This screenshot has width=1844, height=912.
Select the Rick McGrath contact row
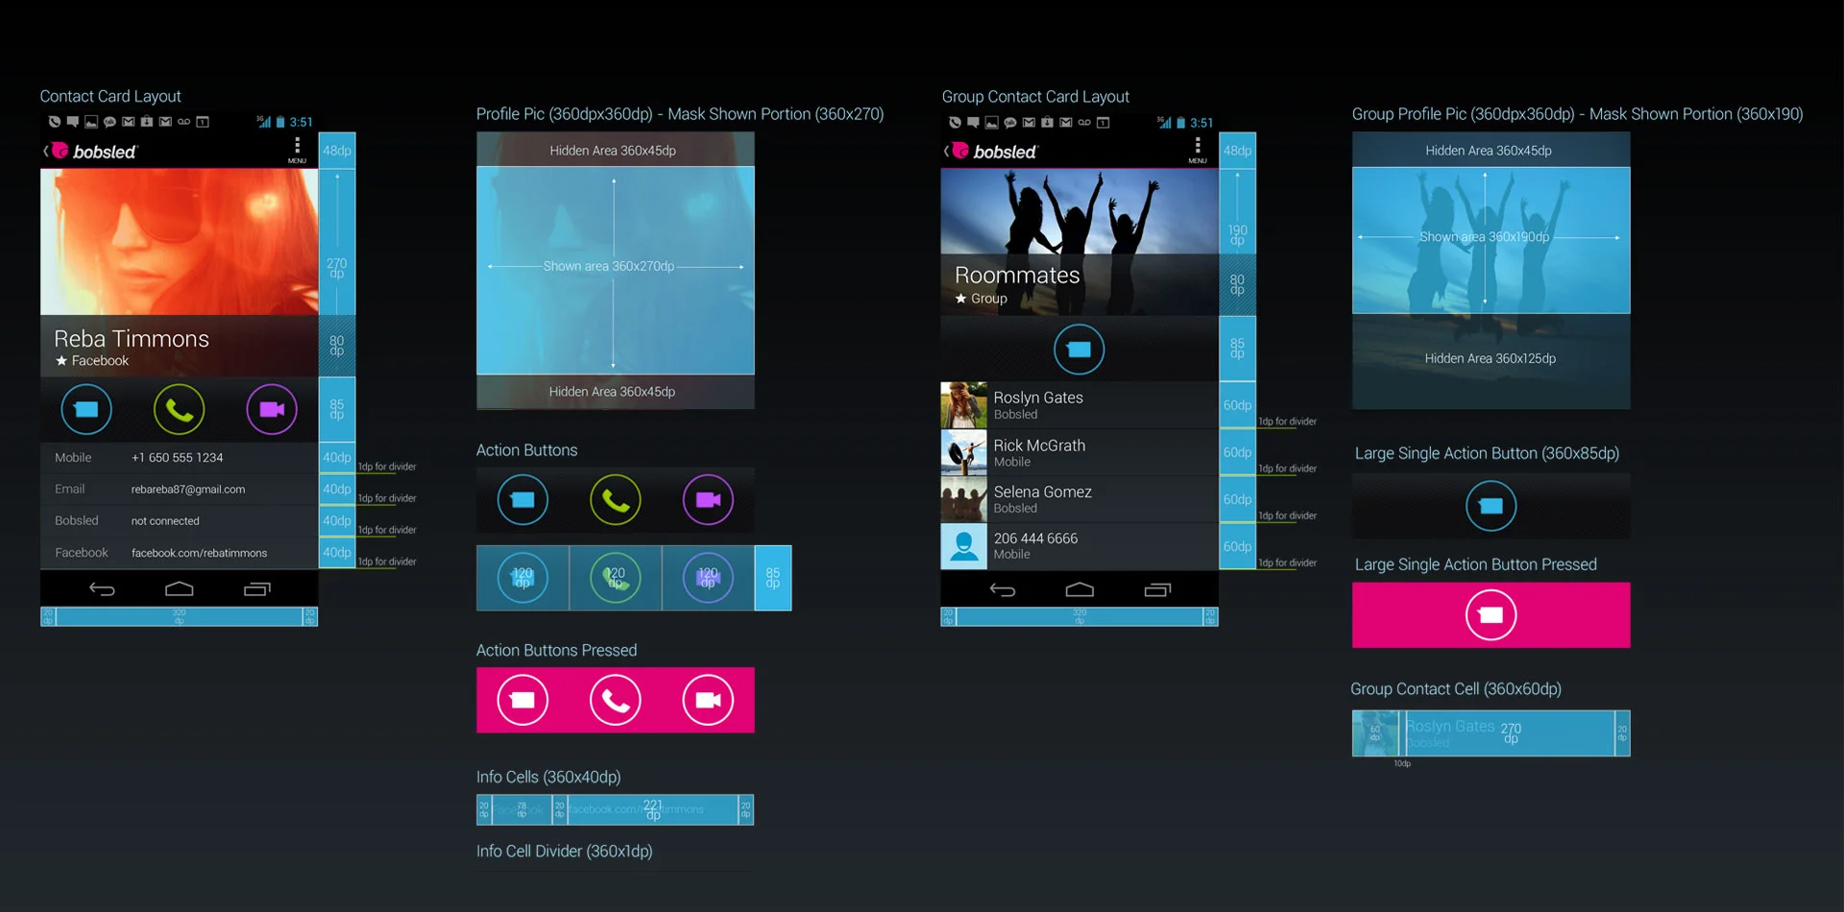point(1080,452)
